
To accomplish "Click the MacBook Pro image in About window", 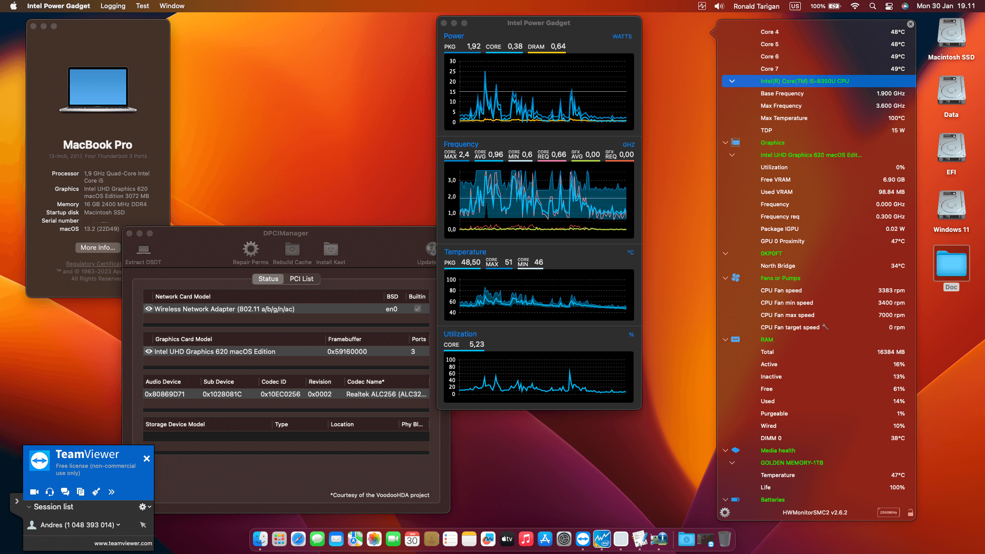I will [98, 90].
